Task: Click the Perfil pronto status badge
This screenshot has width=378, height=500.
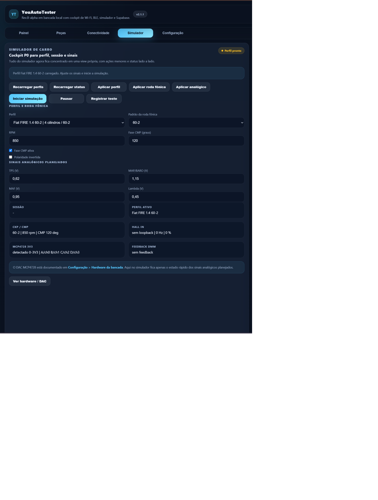Action: pyautogui.click(x=231, y=51)
